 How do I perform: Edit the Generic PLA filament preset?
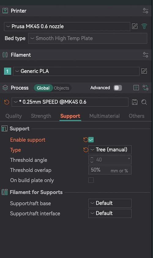[x=144, y=71]
